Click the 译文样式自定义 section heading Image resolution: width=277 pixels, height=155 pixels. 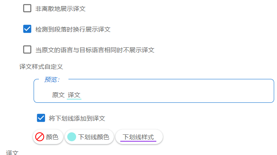click(41, 67)
